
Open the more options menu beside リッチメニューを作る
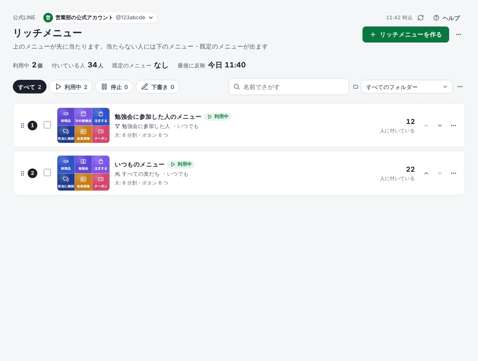click(x=458, y=34)
